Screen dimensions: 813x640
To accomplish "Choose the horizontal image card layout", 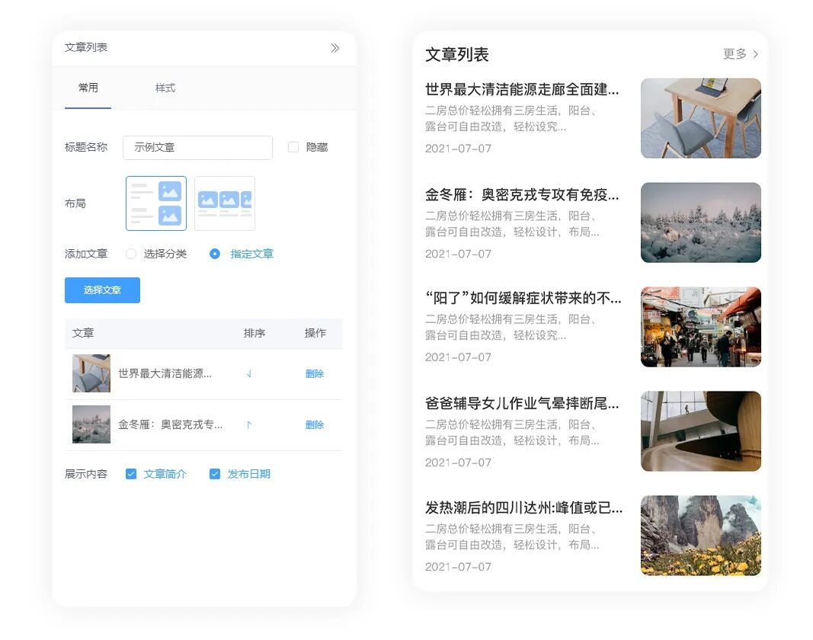I will [225, 203].
